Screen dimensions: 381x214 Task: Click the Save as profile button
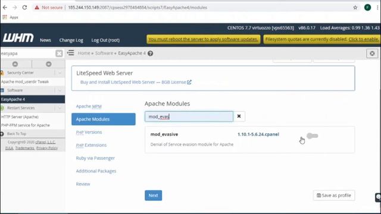[x=334, y=196]
